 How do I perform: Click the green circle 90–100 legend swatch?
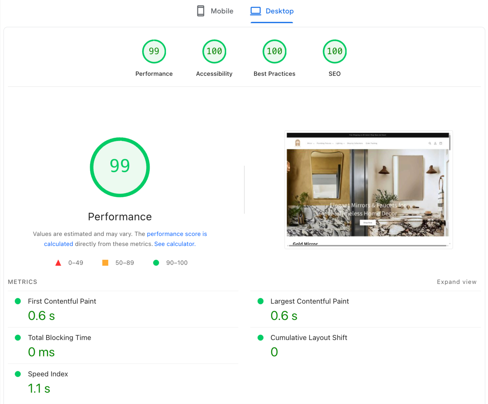click(156, 263)
